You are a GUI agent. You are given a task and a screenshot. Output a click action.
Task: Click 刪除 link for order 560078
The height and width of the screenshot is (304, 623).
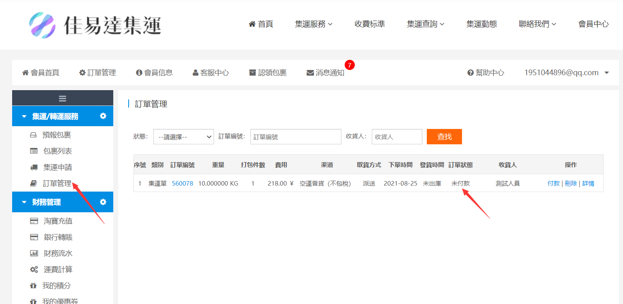click(x=571, y=184)
